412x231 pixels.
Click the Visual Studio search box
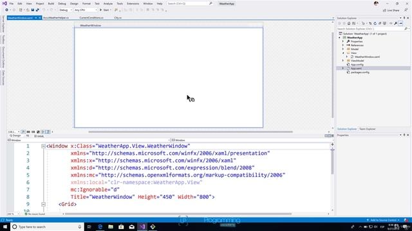pyautogui.click(x=190, y=4)
